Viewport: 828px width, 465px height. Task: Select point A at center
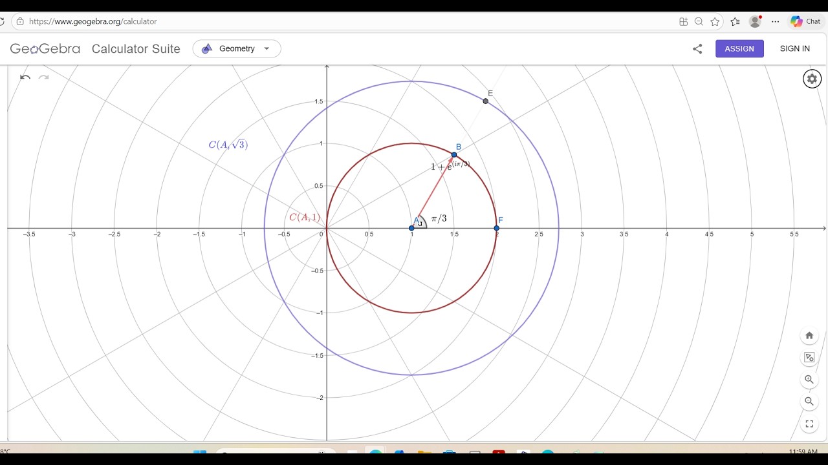coord(412,228)
